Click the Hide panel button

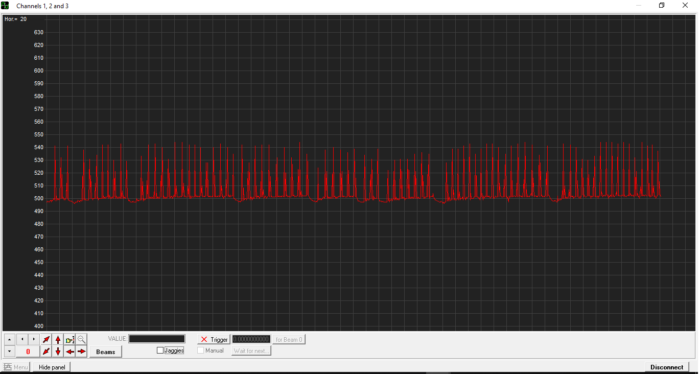pyautogui.click(x=52, y=367)
